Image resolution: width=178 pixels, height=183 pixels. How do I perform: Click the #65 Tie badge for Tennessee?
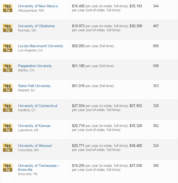coord(8,168)
